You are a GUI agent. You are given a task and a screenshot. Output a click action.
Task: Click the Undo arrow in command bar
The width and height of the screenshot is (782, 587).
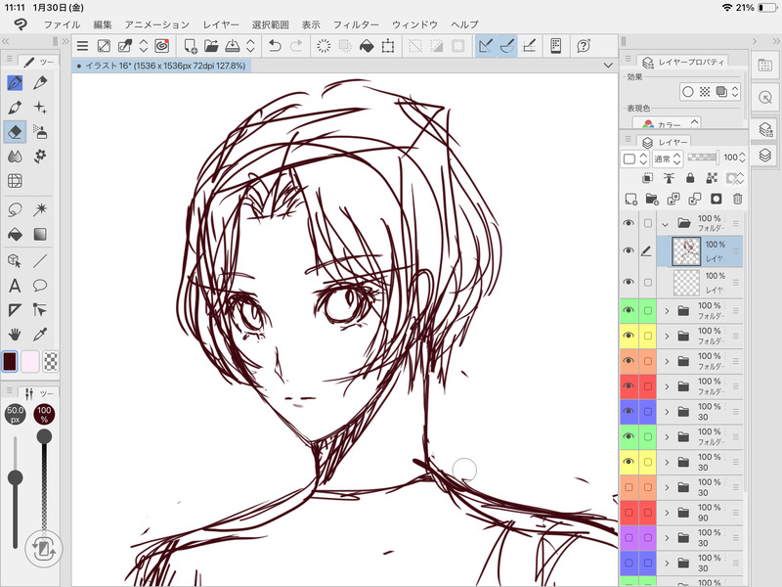tap(275, 46)
